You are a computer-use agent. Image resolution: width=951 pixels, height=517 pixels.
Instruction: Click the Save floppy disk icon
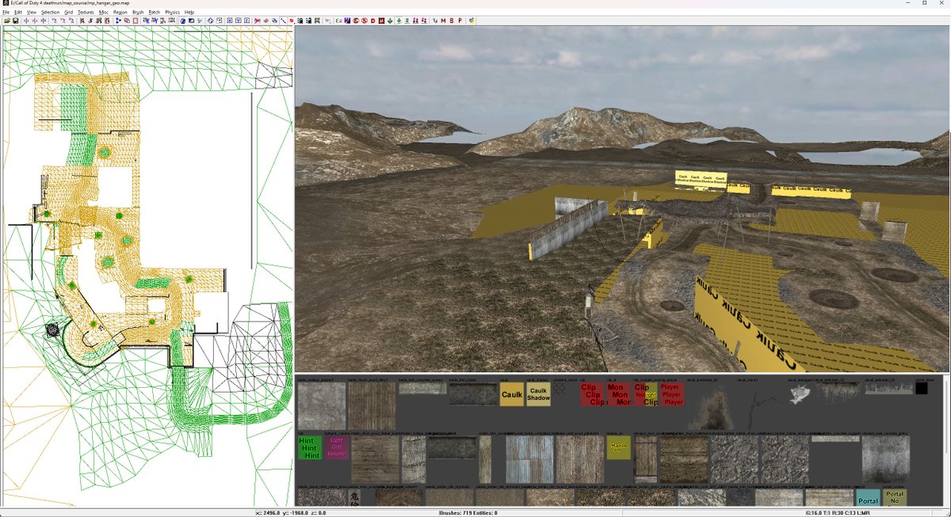tap(15, 21)
